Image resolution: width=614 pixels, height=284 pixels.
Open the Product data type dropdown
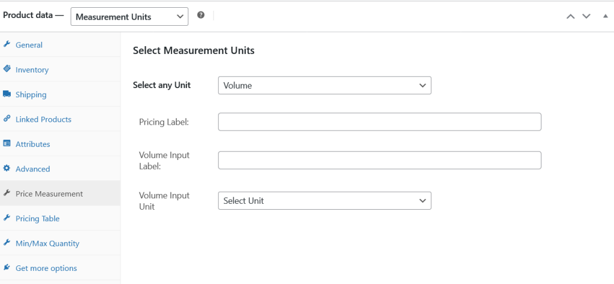130,17
